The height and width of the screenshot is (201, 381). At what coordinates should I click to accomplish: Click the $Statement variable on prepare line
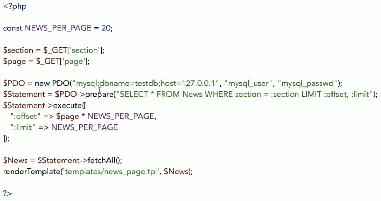pyautogui.click(x=24, y=95)
